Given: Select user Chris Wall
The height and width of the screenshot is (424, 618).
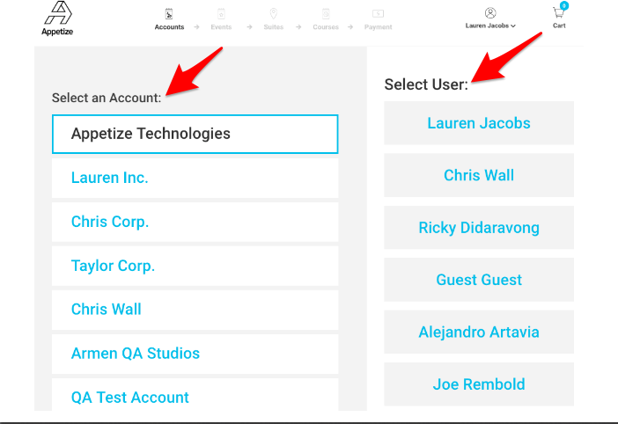Looking at the screenshot, I should click(479, 175).
